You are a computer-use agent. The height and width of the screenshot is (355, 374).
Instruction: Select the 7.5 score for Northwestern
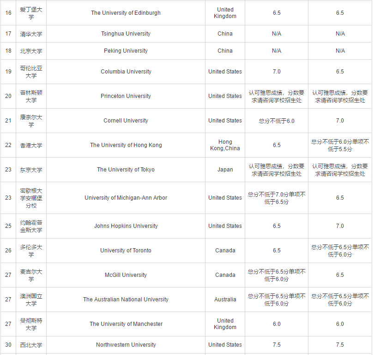click(276, 344)
